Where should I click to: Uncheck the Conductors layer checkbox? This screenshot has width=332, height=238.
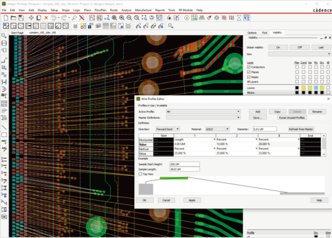click(x=249, y=67)
